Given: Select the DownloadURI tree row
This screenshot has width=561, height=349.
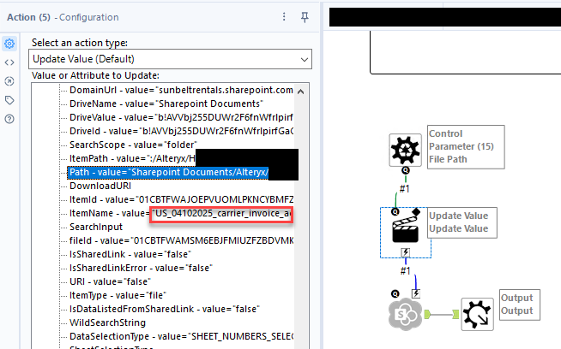Looking at the screenshot, I should (100, 186).
